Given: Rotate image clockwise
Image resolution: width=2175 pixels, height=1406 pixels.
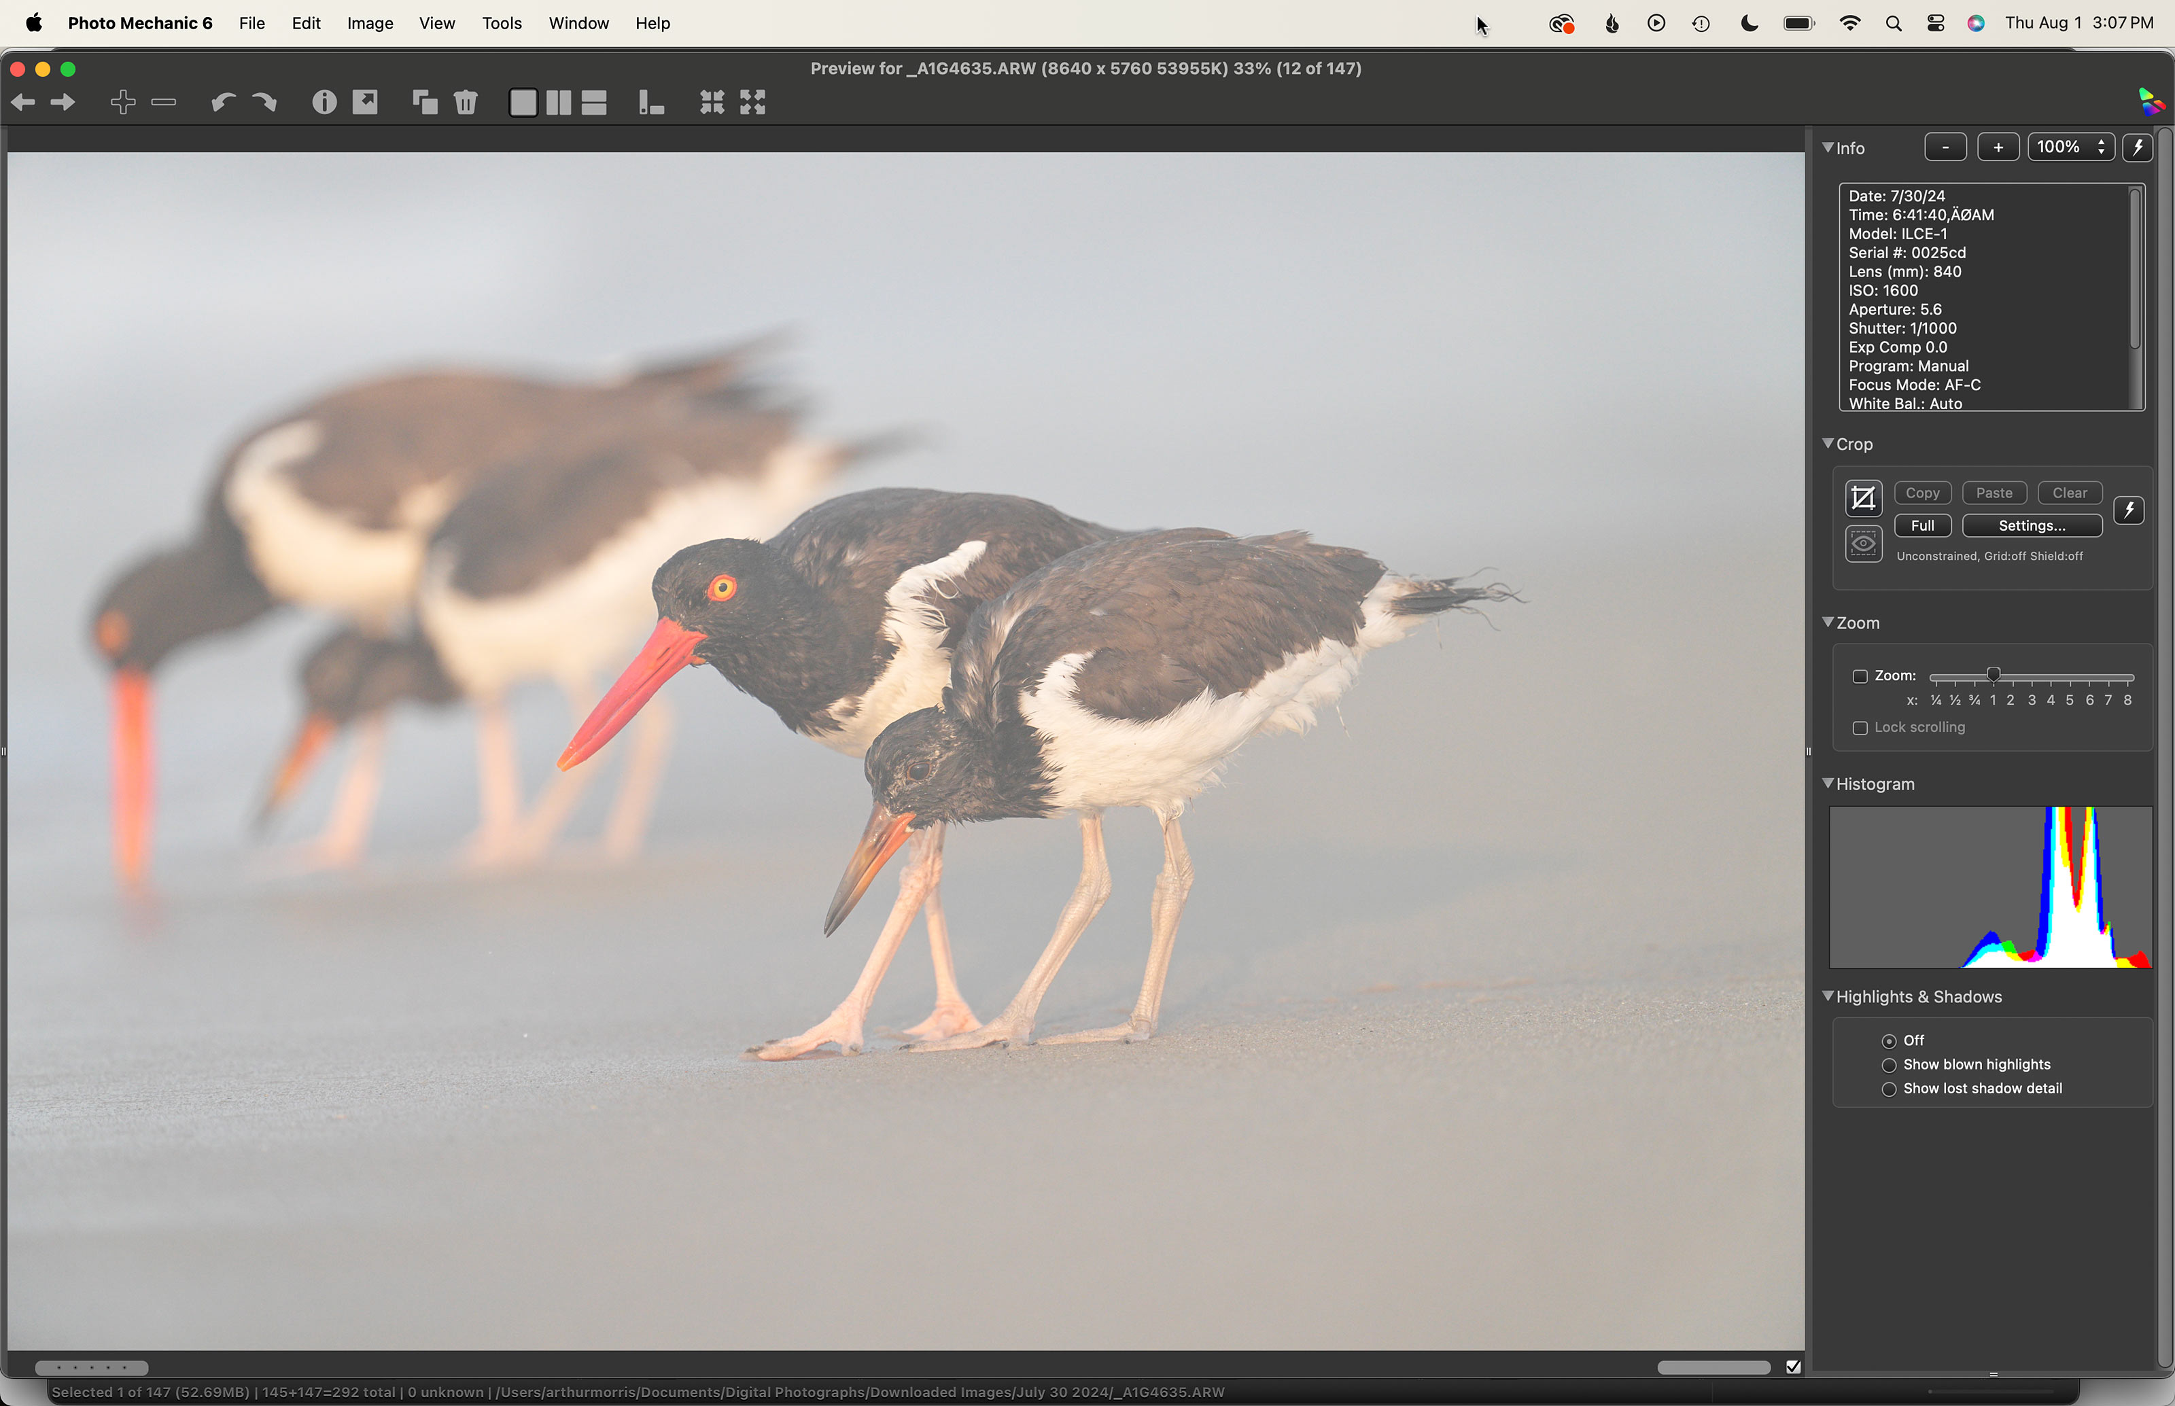Looking at the screenshot, I should point(264,102).
